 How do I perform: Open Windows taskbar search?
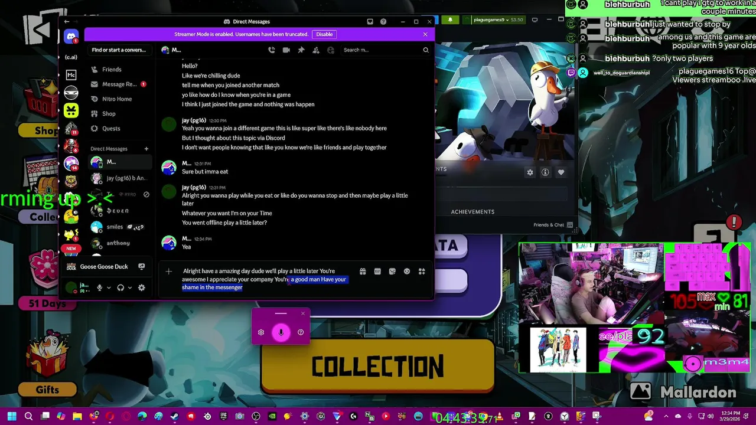tap(28, 416)
